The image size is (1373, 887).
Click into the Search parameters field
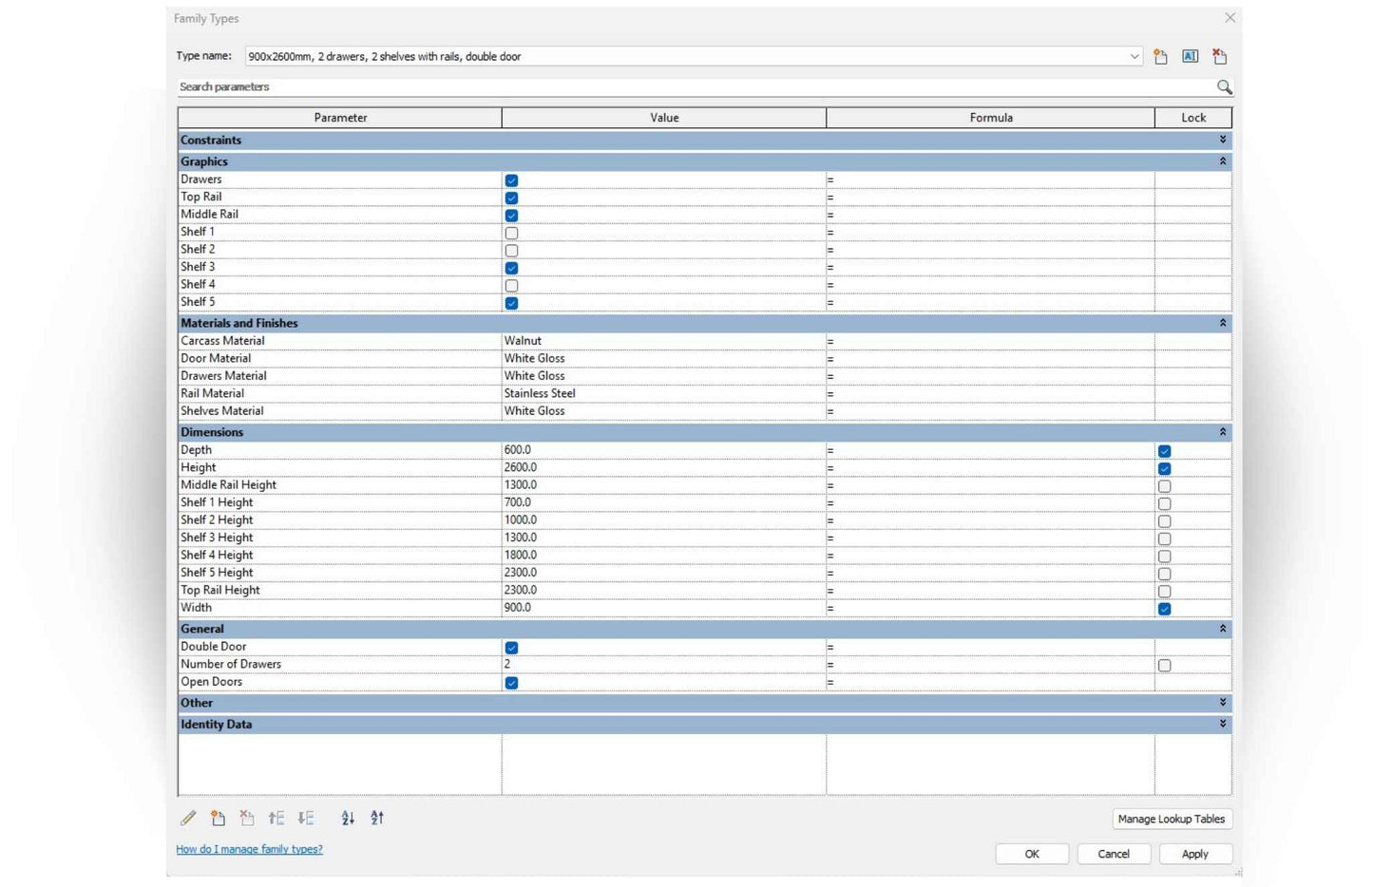coord(694,87)
